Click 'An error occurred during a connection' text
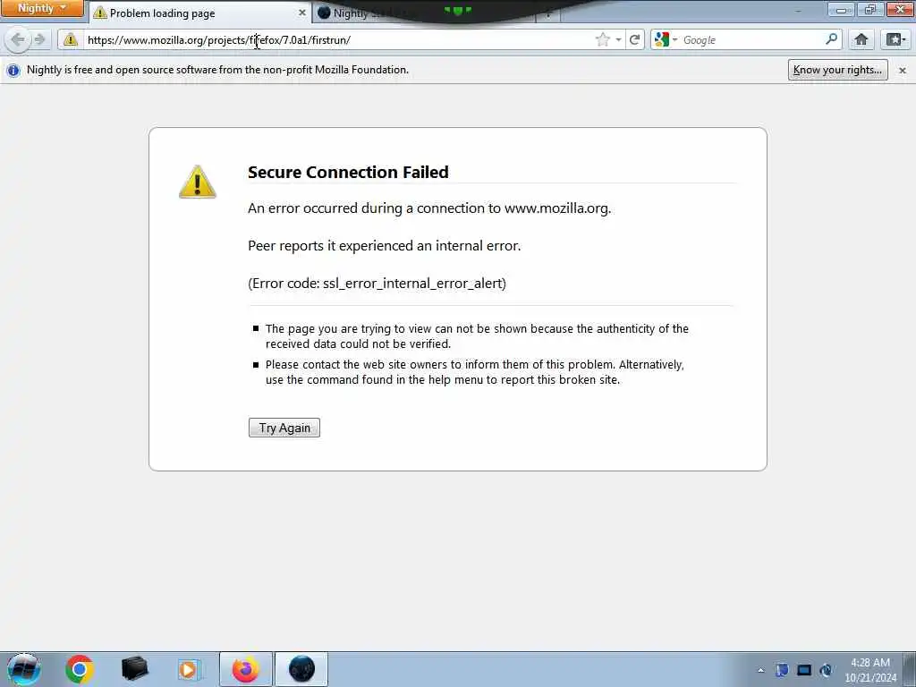Image resolution: width=916 pixels, height=687 pixels. [429, 208]
